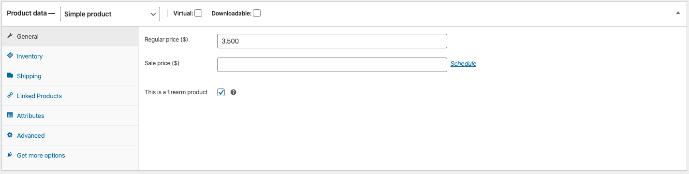Click the Inventory tag icon

[x=10, y=56]
